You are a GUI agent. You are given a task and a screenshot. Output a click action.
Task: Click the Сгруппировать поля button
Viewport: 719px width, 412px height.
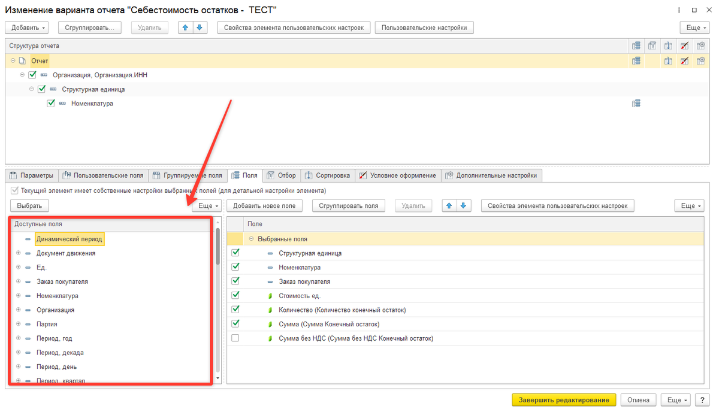coord(349,205)
